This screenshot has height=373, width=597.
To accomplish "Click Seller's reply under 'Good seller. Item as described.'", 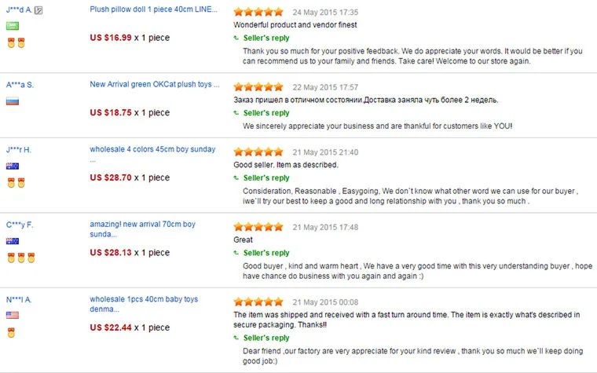I will click(x=266, y=178).
